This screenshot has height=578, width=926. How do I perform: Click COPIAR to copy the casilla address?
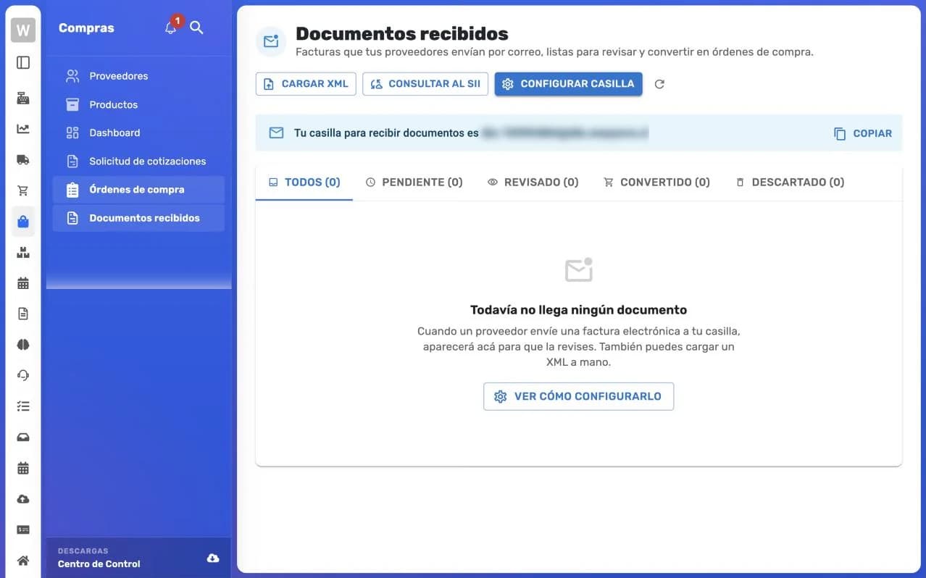click(x=863, y=133)
